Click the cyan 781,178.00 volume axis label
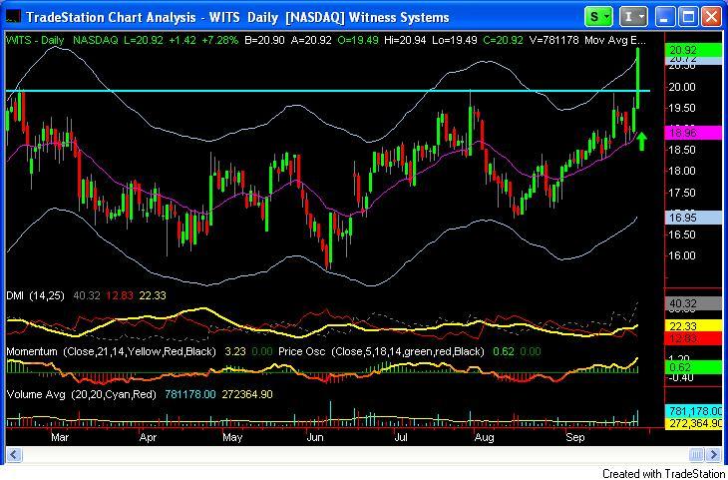 694,411
